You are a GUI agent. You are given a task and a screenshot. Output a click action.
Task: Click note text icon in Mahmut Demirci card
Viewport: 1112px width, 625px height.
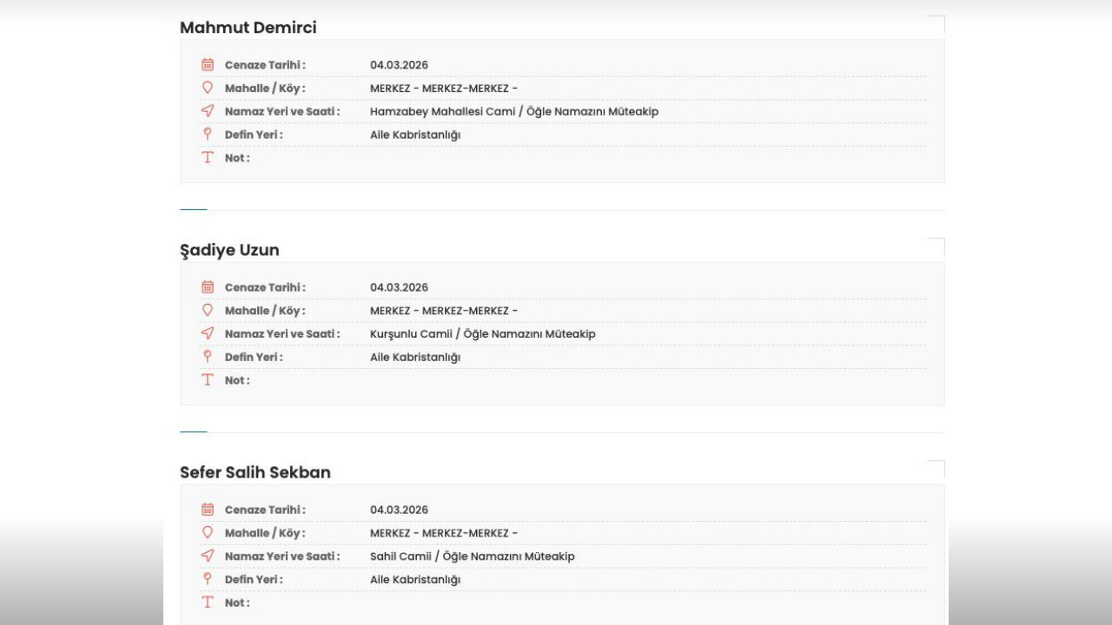pos(208,158)
